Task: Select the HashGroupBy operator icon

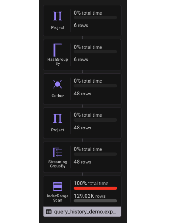Action: pyautogui.click(x=57, y=50)
